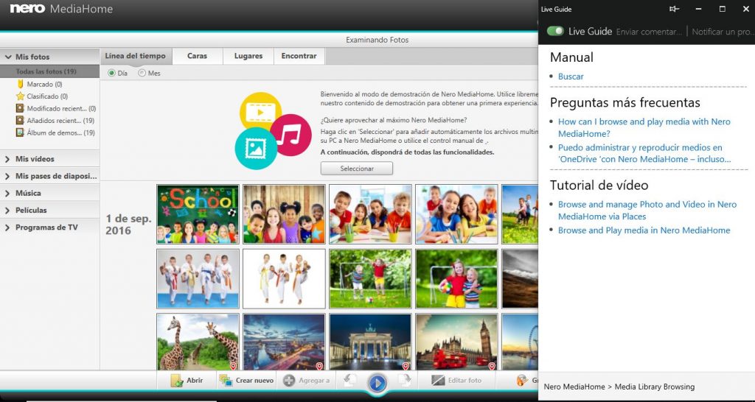
Task: Rotate photo right using toolbar icon
Action: tap(405, 381)
